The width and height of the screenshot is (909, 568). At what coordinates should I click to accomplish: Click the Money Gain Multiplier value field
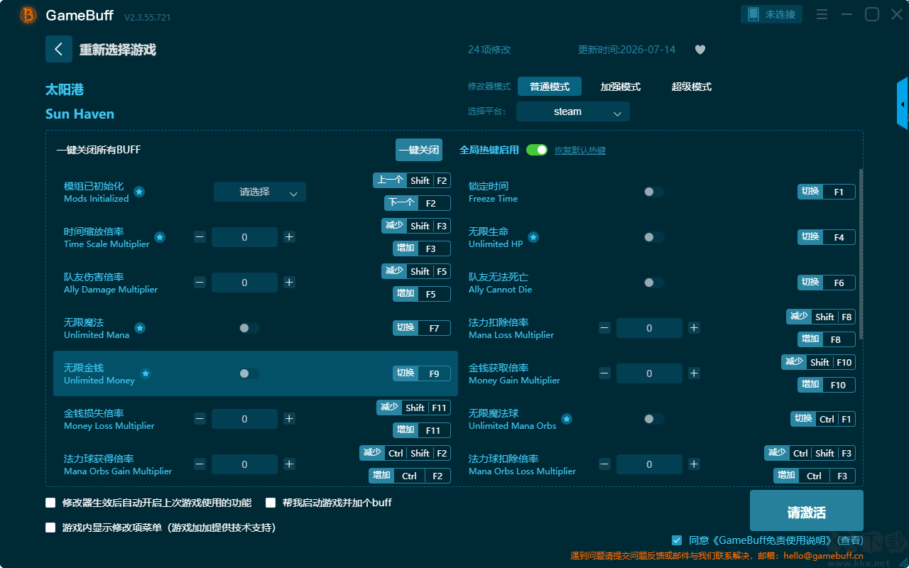pos(649,373)
